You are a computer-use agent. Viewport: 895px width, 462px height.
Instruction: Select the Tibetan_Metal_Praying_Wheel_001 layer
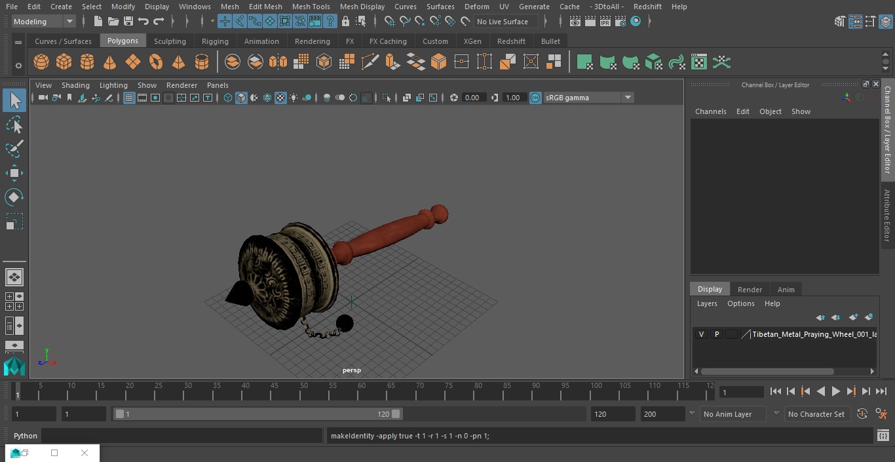coord(814,334)
